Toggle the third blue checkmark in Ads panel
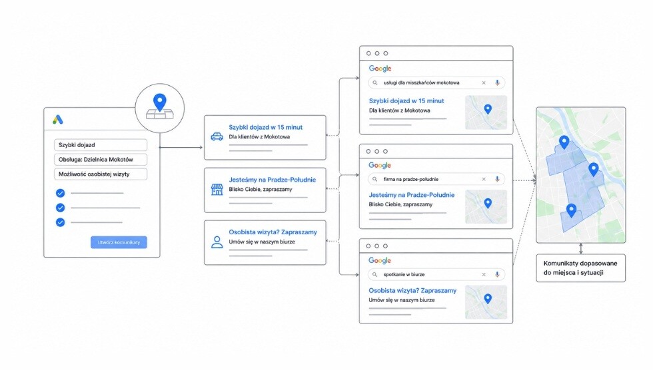The height and width of the screenshot is (370, 653). (61, 222)
